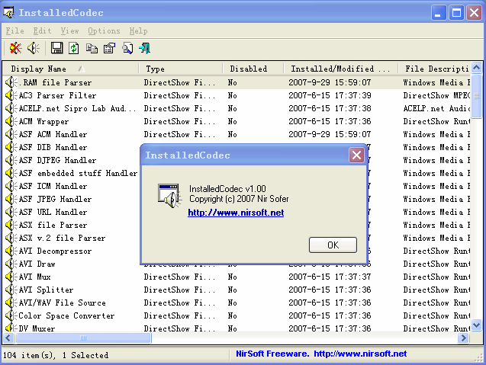Click the Type cell of Color Space Converter
This screenshot has width=486, height=365.
tap(179, 315)
